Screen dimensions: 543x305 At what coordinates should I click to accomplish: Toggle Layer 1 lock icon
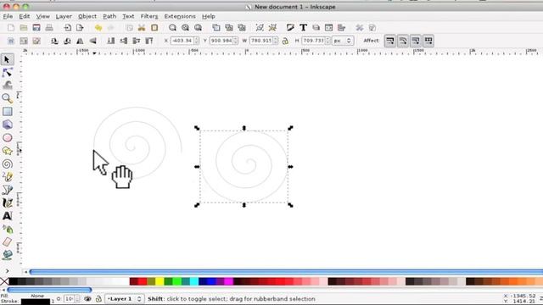point(98,298)
